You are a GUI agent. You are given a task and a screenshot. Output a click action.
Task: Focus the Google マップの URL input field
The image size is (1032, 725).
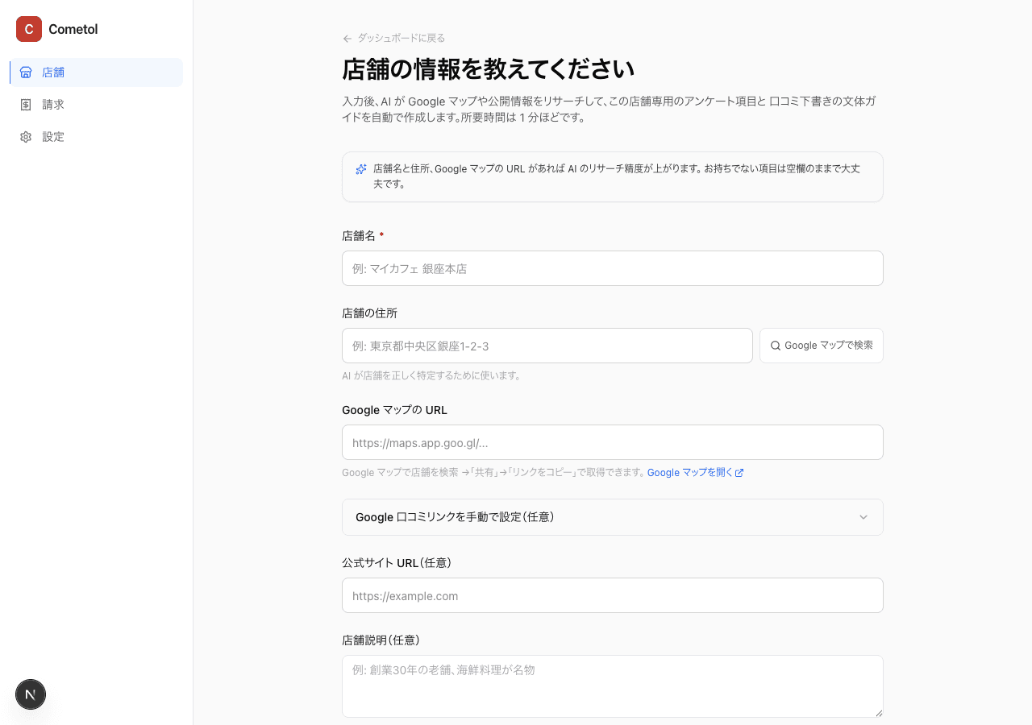613,442
